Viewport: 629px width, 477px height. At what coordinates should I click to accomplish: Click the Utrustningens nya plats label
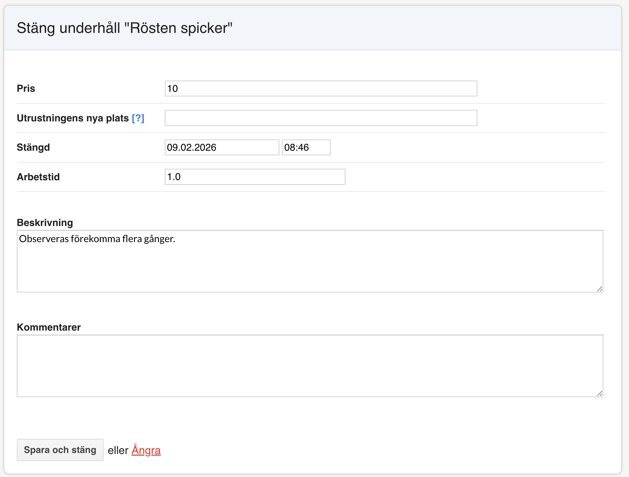(73, 118)
